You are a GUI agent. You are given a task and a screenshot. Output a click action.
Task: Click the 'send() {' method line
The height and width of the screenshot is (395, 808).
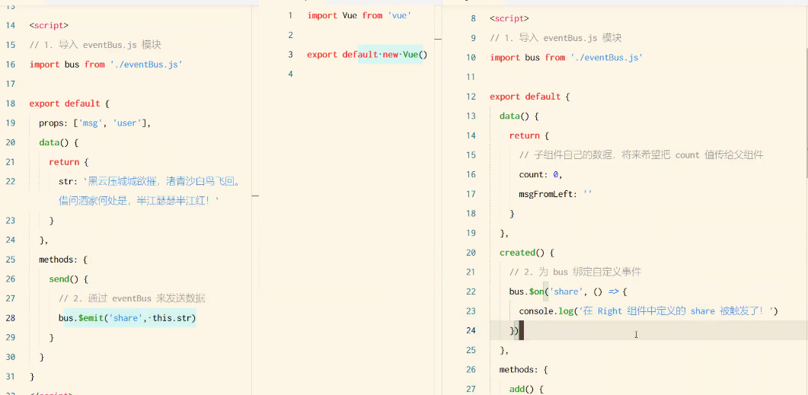click(x=69, y=279)
